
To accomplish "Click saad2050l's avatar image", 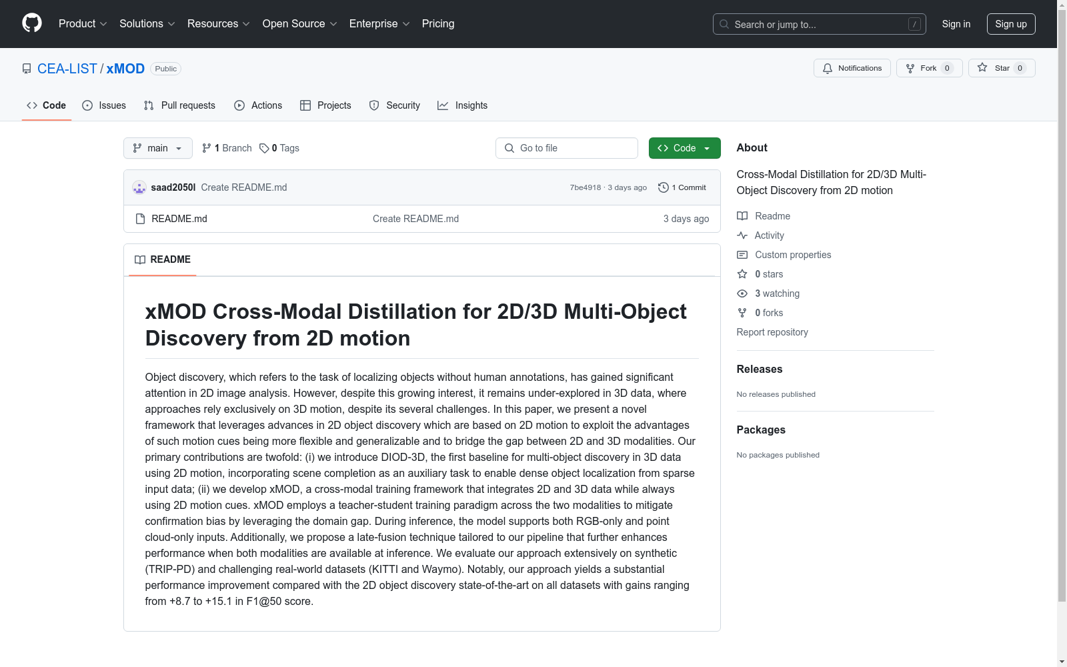I will (x=139, y=187).
